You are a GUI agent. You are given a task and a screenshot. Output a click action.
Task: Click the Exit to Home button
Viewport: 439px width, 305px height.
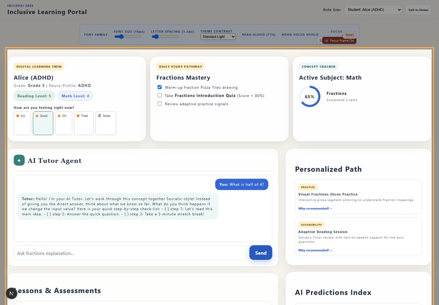pyautogui.click(x=418, y=10)
